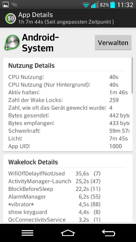136x242 pixels.
Task: Open the Android menu navigation button
Action: 27,233
